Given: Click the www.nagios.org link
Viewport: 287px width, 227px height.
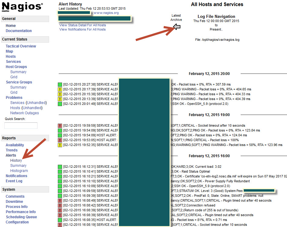Looking at the screenshot, I should point(106,13).
